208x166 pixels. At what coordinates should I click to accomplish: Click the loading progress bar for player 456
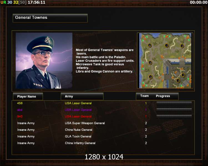point(174,103)
